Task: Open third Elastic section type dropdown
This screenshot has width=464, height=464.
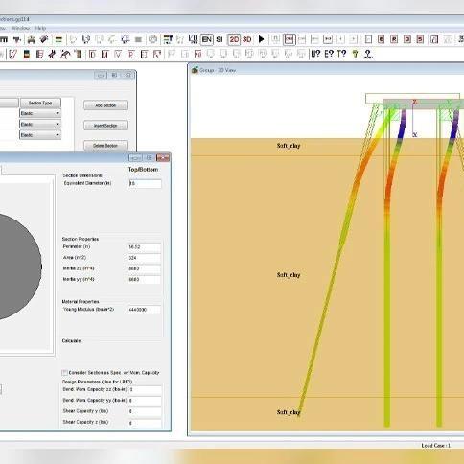Action: (x=40, y=135)
